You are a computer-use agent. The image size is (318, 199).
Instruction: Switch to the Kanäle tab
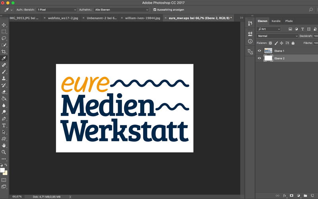(276, 21)
